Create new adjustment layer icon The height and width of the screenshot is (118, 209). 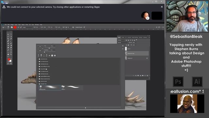pos(140,76)
